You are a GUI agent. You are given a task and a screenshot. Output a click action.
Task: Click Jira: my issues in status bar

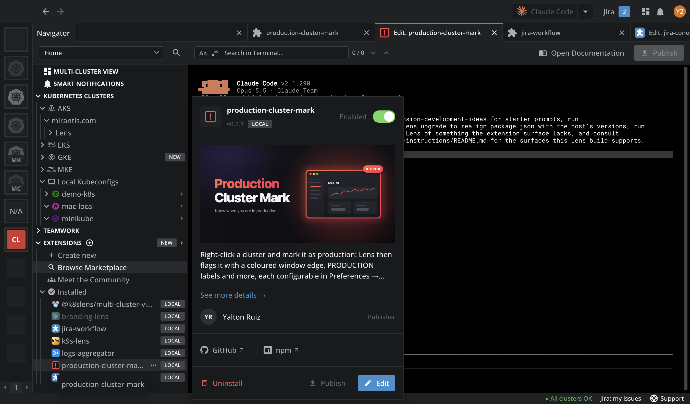coord(620,399)
